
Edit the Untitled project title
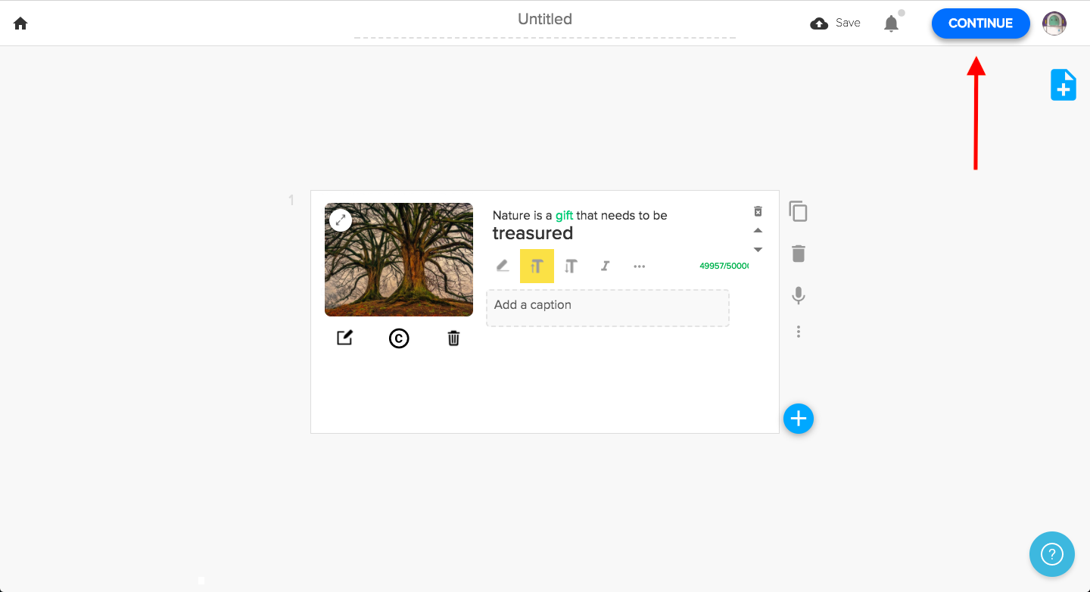[x=545, y=20]
